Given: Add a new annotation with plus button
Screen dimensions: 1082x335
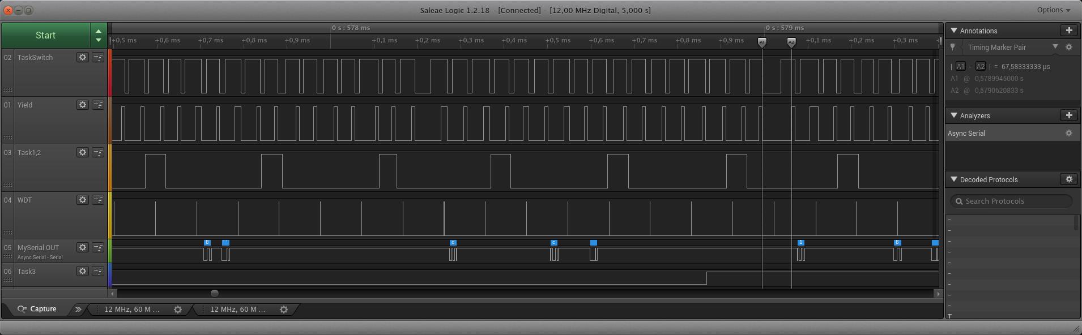Looking at the screenshot, I should [x=1068, y=31].
